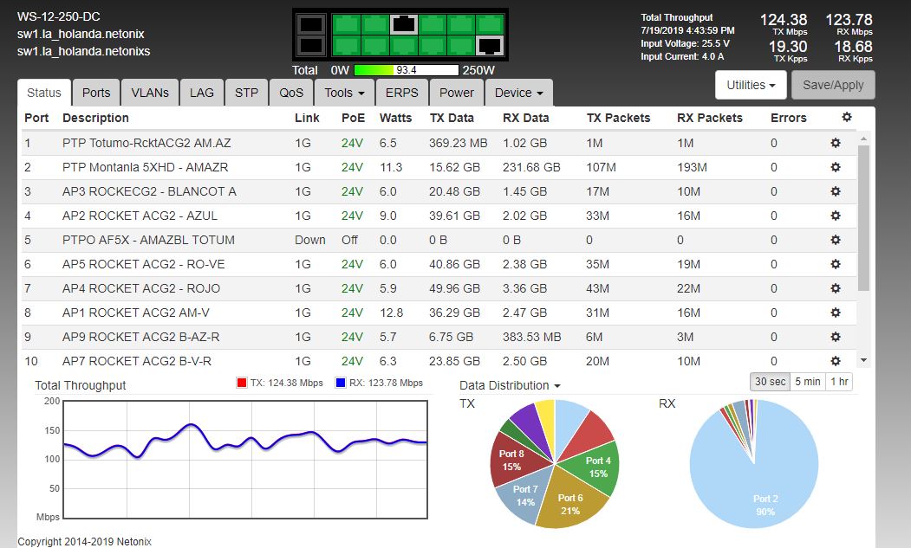911x548 pixels.
Task: Click the disconnected black port in diagram's top row
Action: 403,23
